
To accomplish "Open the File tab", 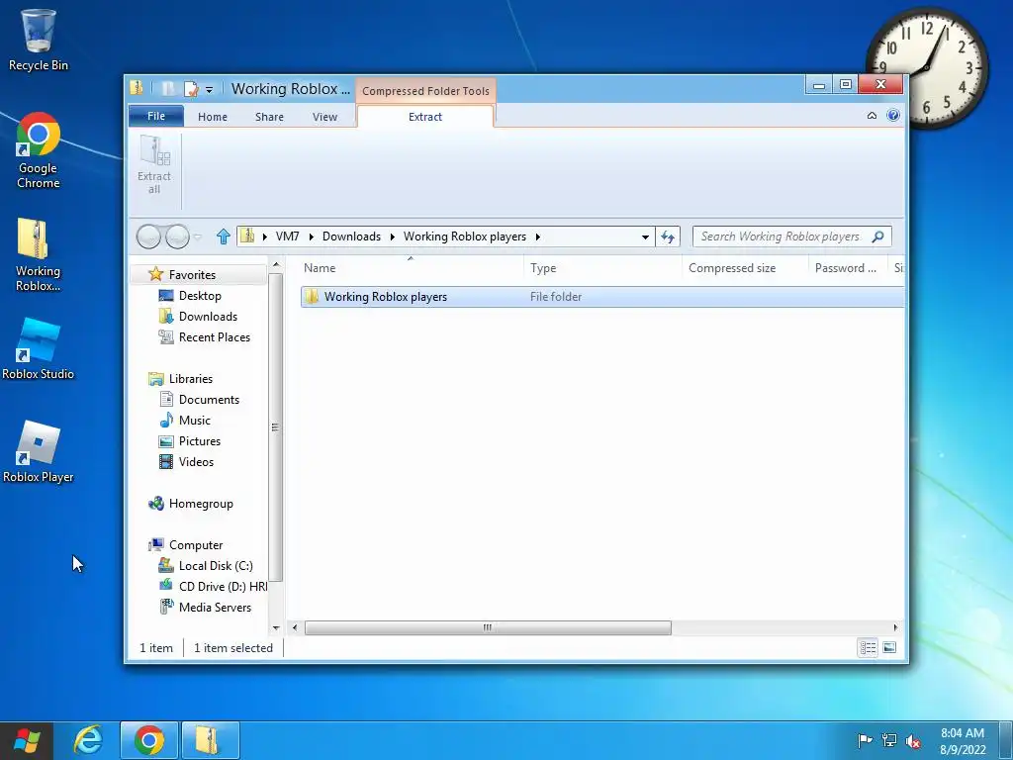I will pos(156,116).
